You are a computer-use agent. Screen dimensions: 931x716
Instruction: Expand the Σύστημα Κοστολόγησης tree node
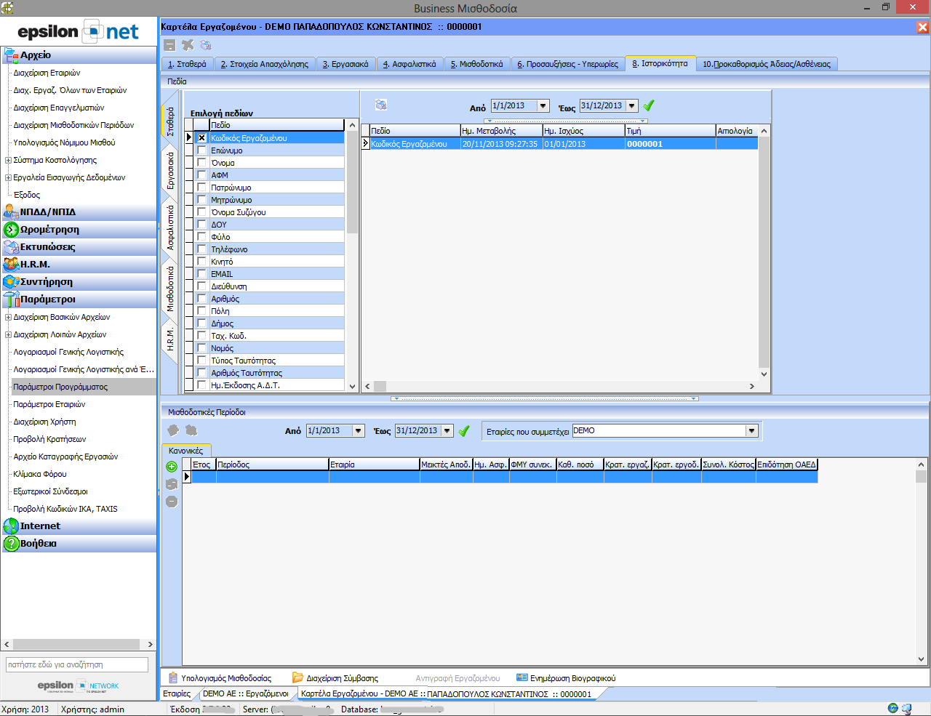pyautogui.click(x=8, y=161)
